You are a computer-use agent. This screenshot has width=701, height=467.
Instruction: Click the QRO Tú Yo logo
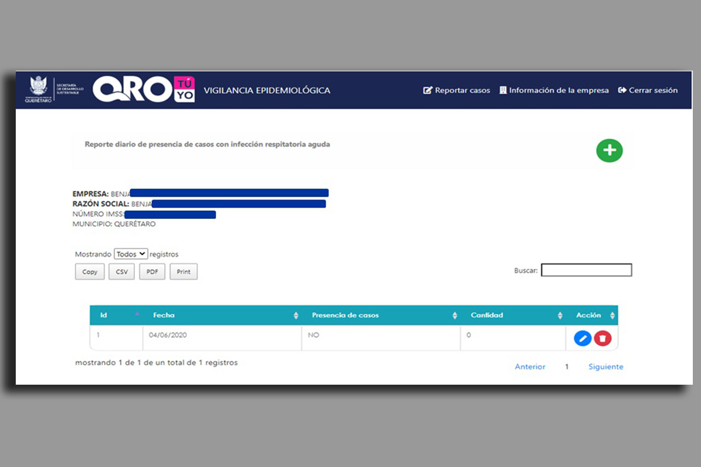143,90
